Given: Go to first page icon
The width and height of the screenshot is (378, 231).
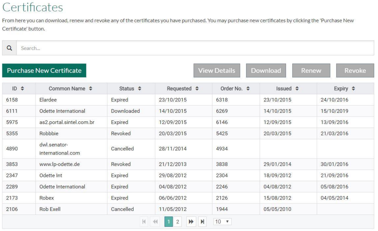Looking at the screenshot, I should point(144,221).
